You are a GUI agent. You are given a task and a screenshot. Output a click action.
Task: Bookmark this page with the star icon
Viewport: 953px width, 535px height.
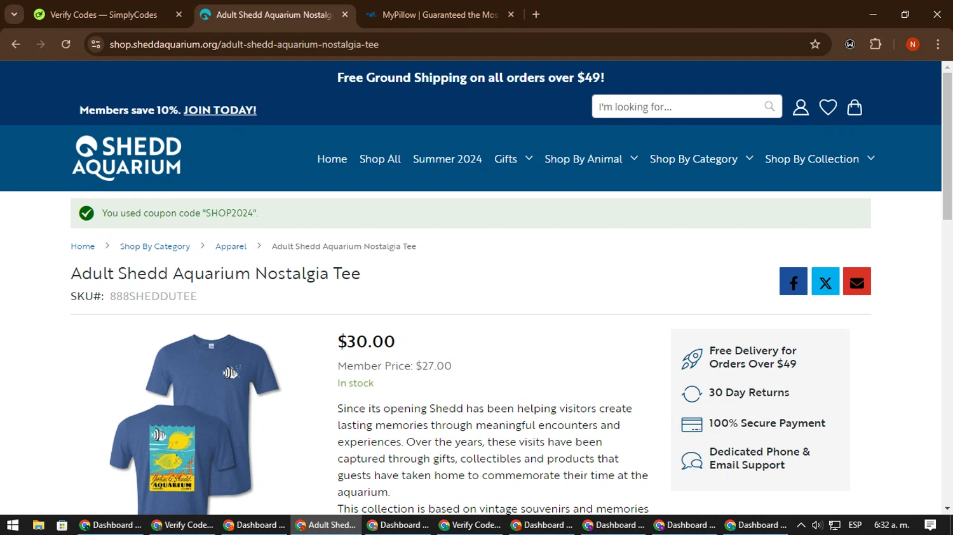tap(815, 44)
